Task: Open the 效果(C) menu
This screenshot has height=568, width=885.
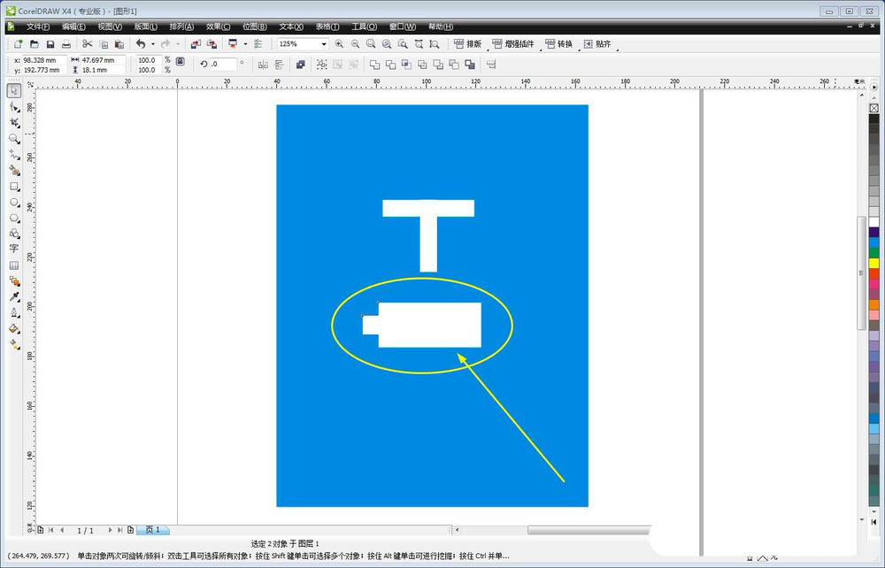Action: pyautogui.click(x=219, y=27)
